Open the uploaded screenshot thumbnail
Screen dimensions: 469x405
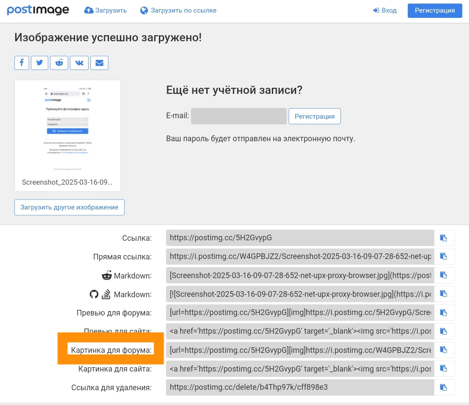[x=68, y=129]
